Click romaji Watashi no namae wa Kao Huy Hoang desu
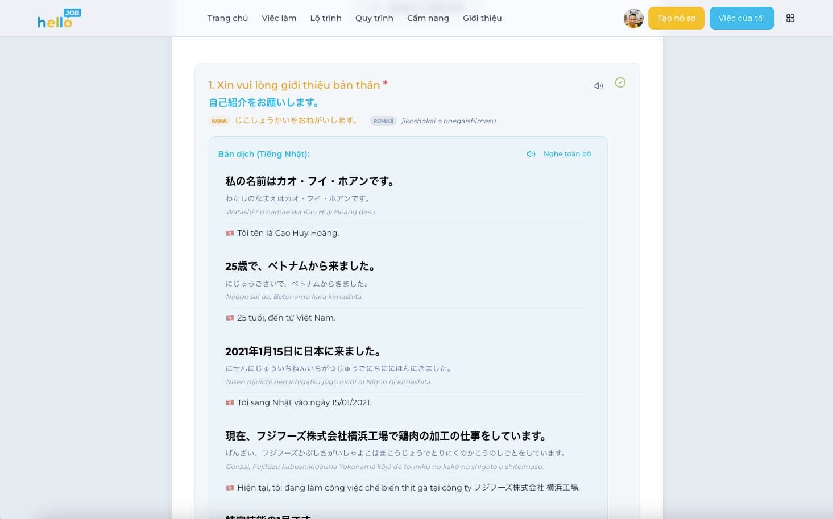Screen dimensions: 833x519 tap(301, 212)
